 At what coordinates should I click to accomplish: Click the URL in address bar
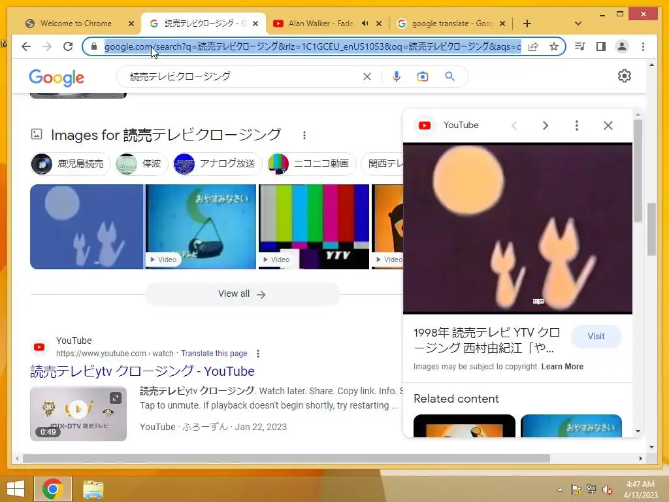pos(312,46)
